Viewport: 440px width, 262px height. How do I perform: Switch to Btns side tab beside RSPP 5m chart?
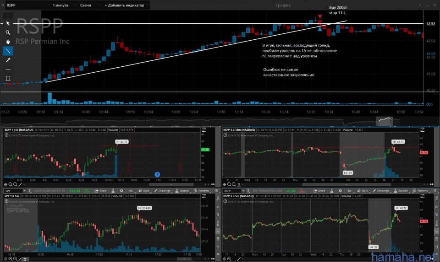437,223
